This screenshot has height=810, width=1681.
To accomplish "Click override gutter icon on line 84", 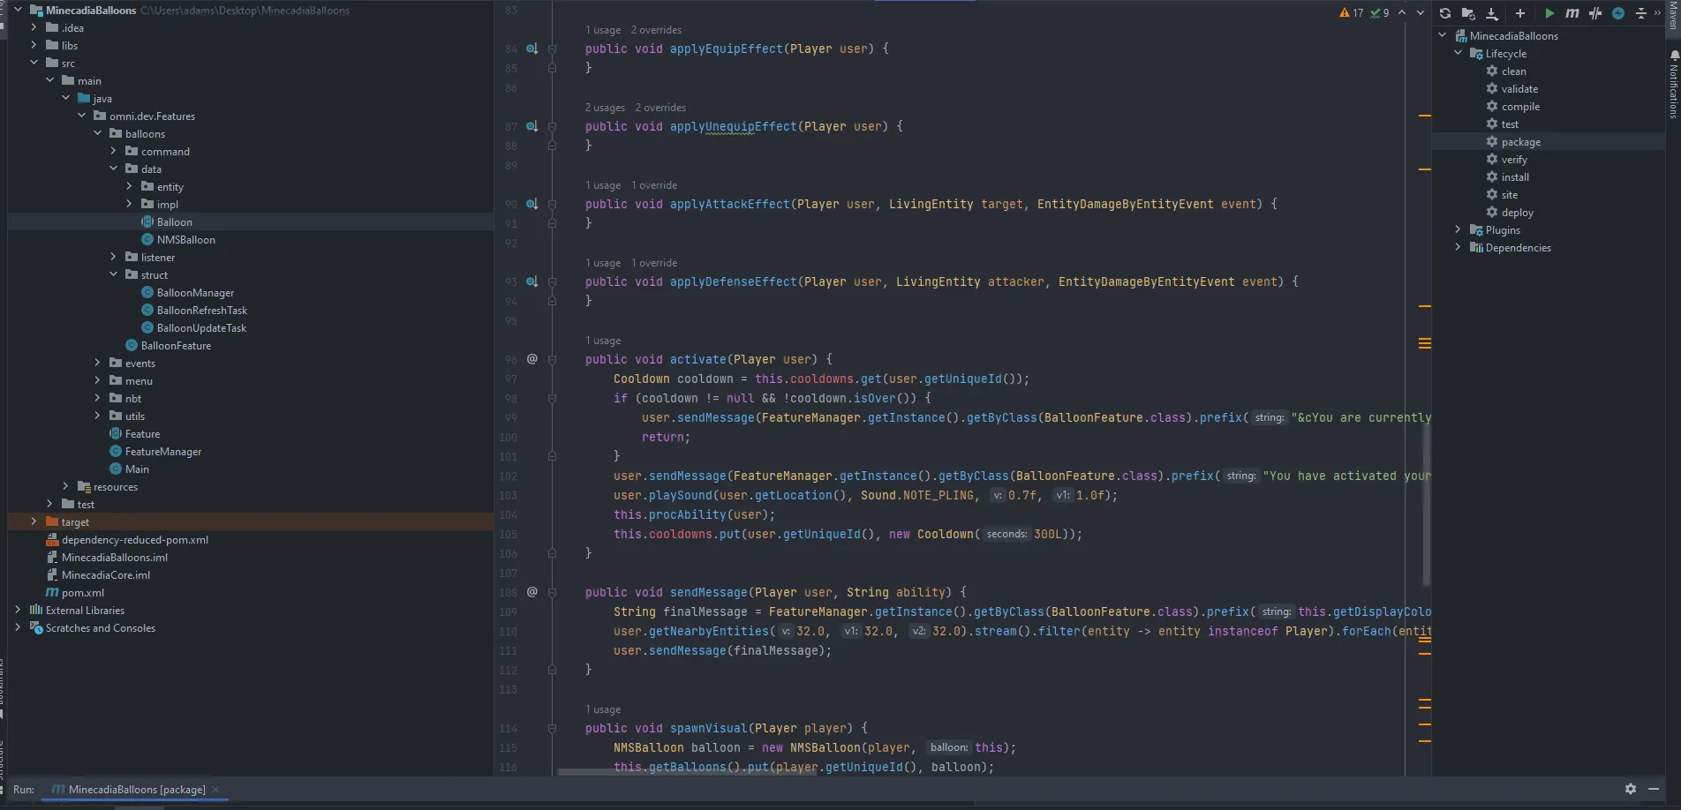I will click(531, 49).
